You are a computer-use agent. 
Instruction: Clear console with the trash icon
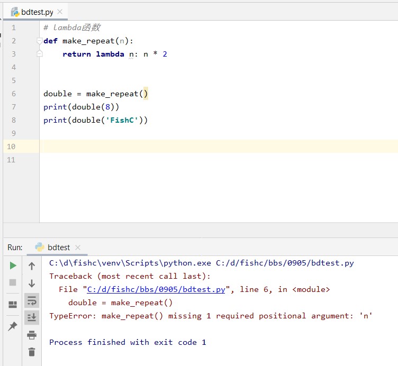point(32,352)
